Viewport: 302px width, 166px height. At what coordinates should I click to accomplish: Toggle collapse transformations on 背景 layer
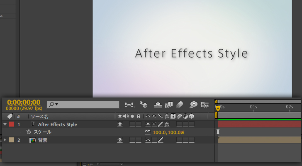click(154, 140)
